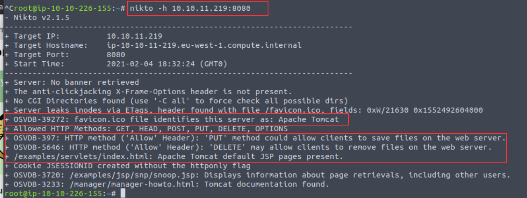
Task: Click the Target IP value 10.10.11.219
Action: pos(134,36)
